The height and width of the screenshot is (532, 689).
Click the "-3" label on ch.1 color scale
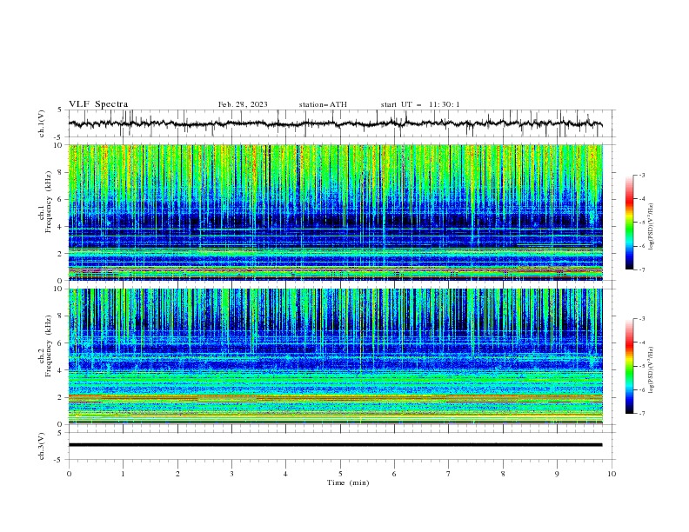[x=642, y=176]
